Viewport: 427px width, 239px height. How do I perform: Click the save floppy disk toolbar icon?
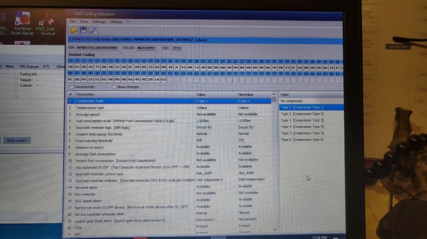click(83, 30)
